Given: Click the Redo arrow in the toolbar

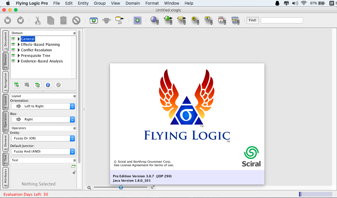Looking at the screenshot, I should pos(20,20).
